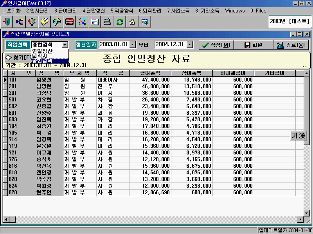Click the 파일 button with disk icon
The image size is (313, 234).
tap(253, 45)
